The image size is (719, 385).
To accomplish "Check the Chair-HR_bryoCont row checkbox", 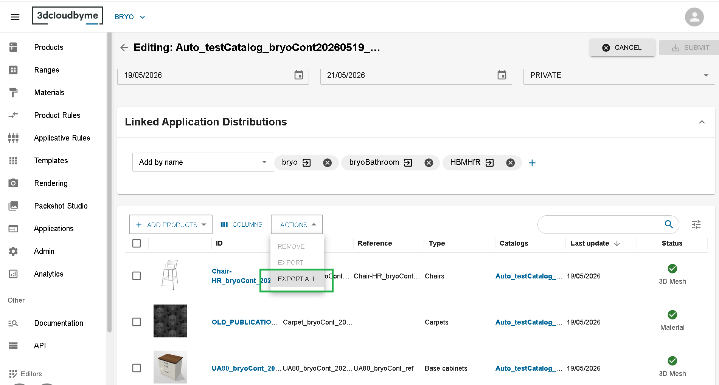I will (x=137, y=276).
